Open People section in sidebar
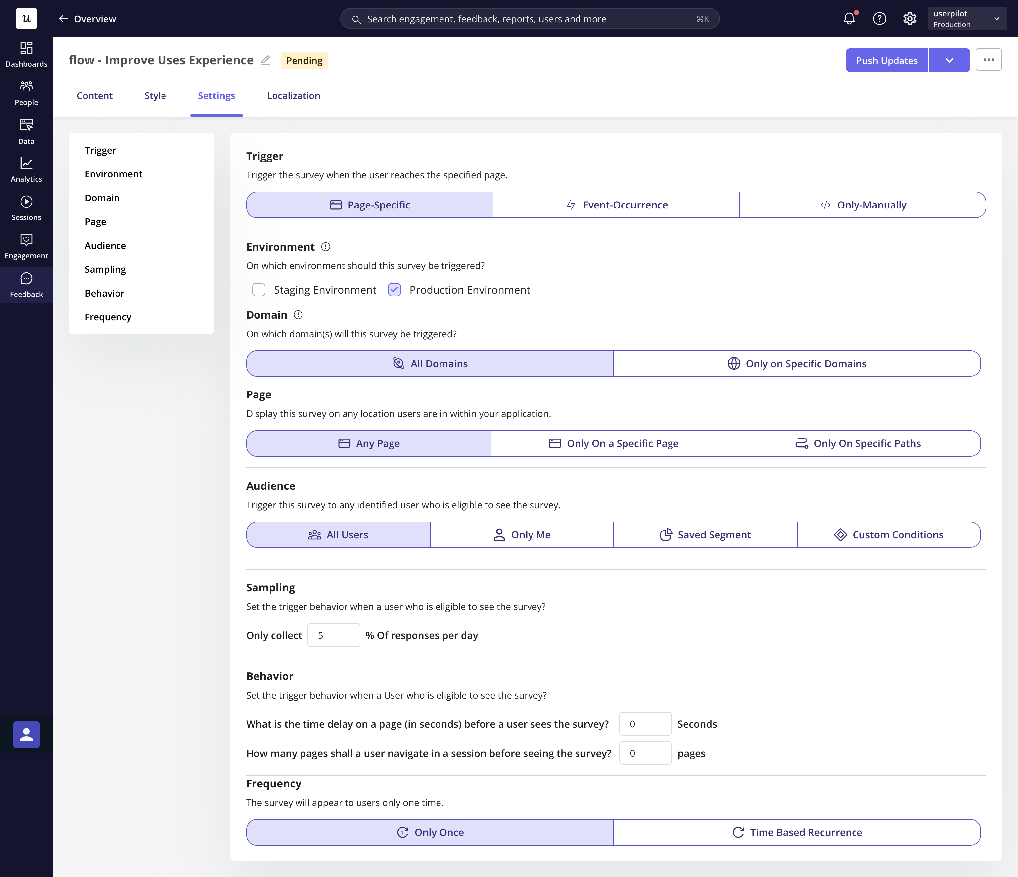Viewport: 1018px width, 877px height. coord(26,93)
